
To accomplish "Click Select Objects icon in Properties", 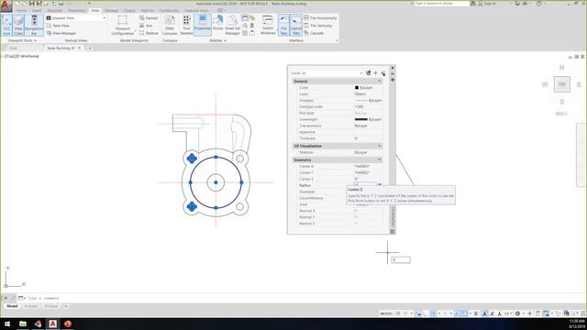I will [x=375, y=73].
